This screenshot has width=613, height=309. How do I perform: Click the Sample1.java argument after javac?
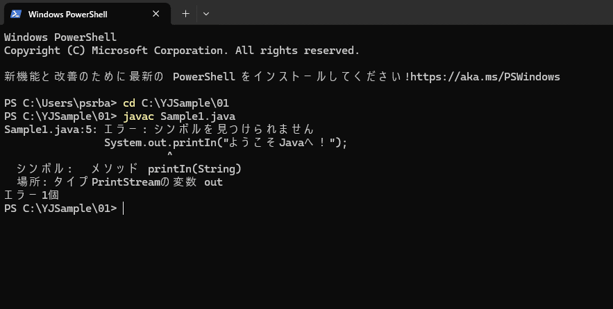click(x=198, y=116)
